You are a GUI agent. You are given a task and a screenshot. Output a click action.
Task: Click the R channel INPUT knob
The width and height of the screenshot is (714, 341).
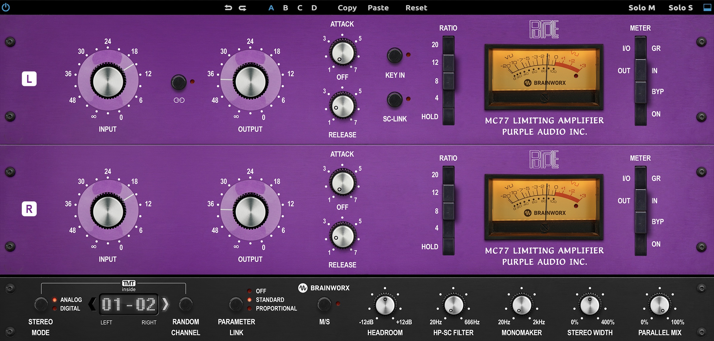click(108, 211)
